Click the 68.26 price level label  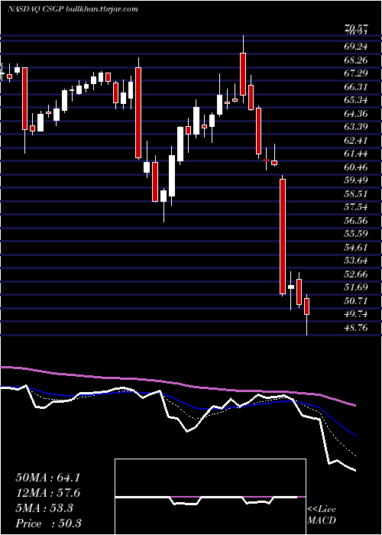tap(356, 60)
